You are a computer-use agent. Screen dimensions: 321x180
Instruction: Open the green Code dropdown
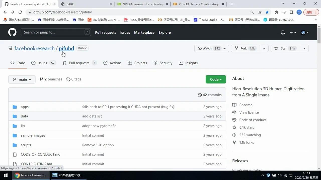coord(216,79)
